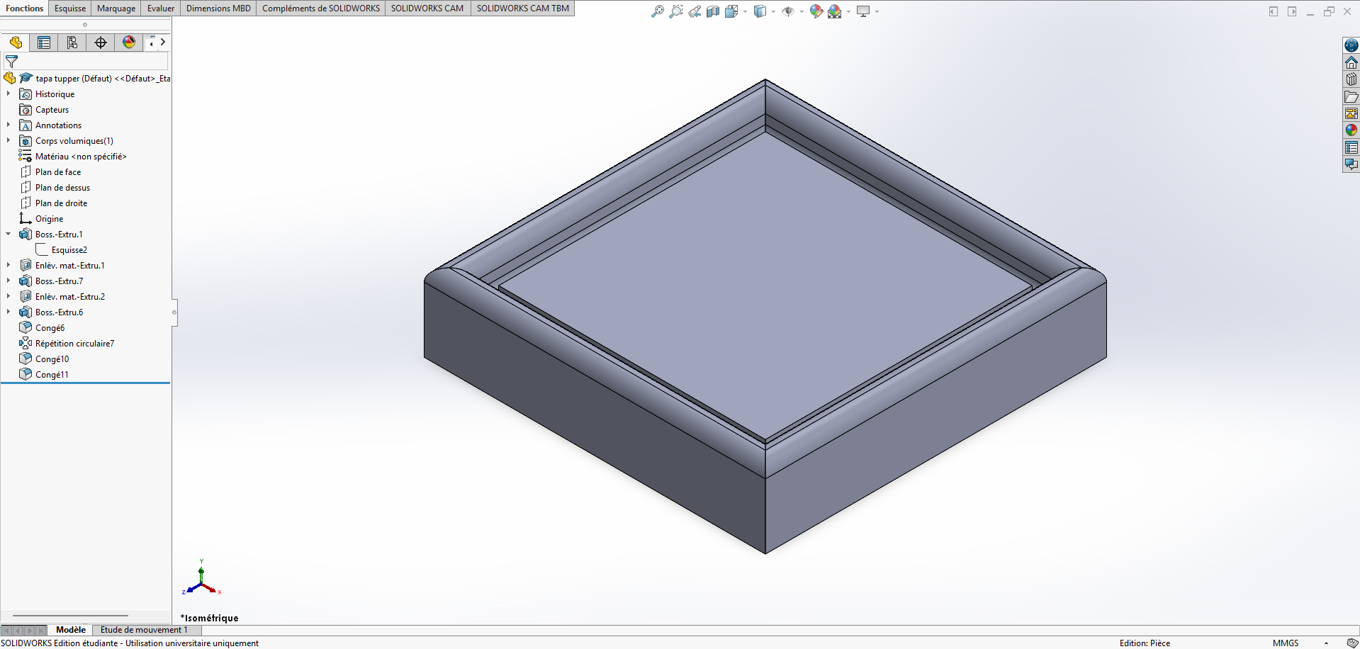Collapse the Boss.-Extru.1 feature node
The height and width of the screenshot is (649, 1360).
coord(9,235)
